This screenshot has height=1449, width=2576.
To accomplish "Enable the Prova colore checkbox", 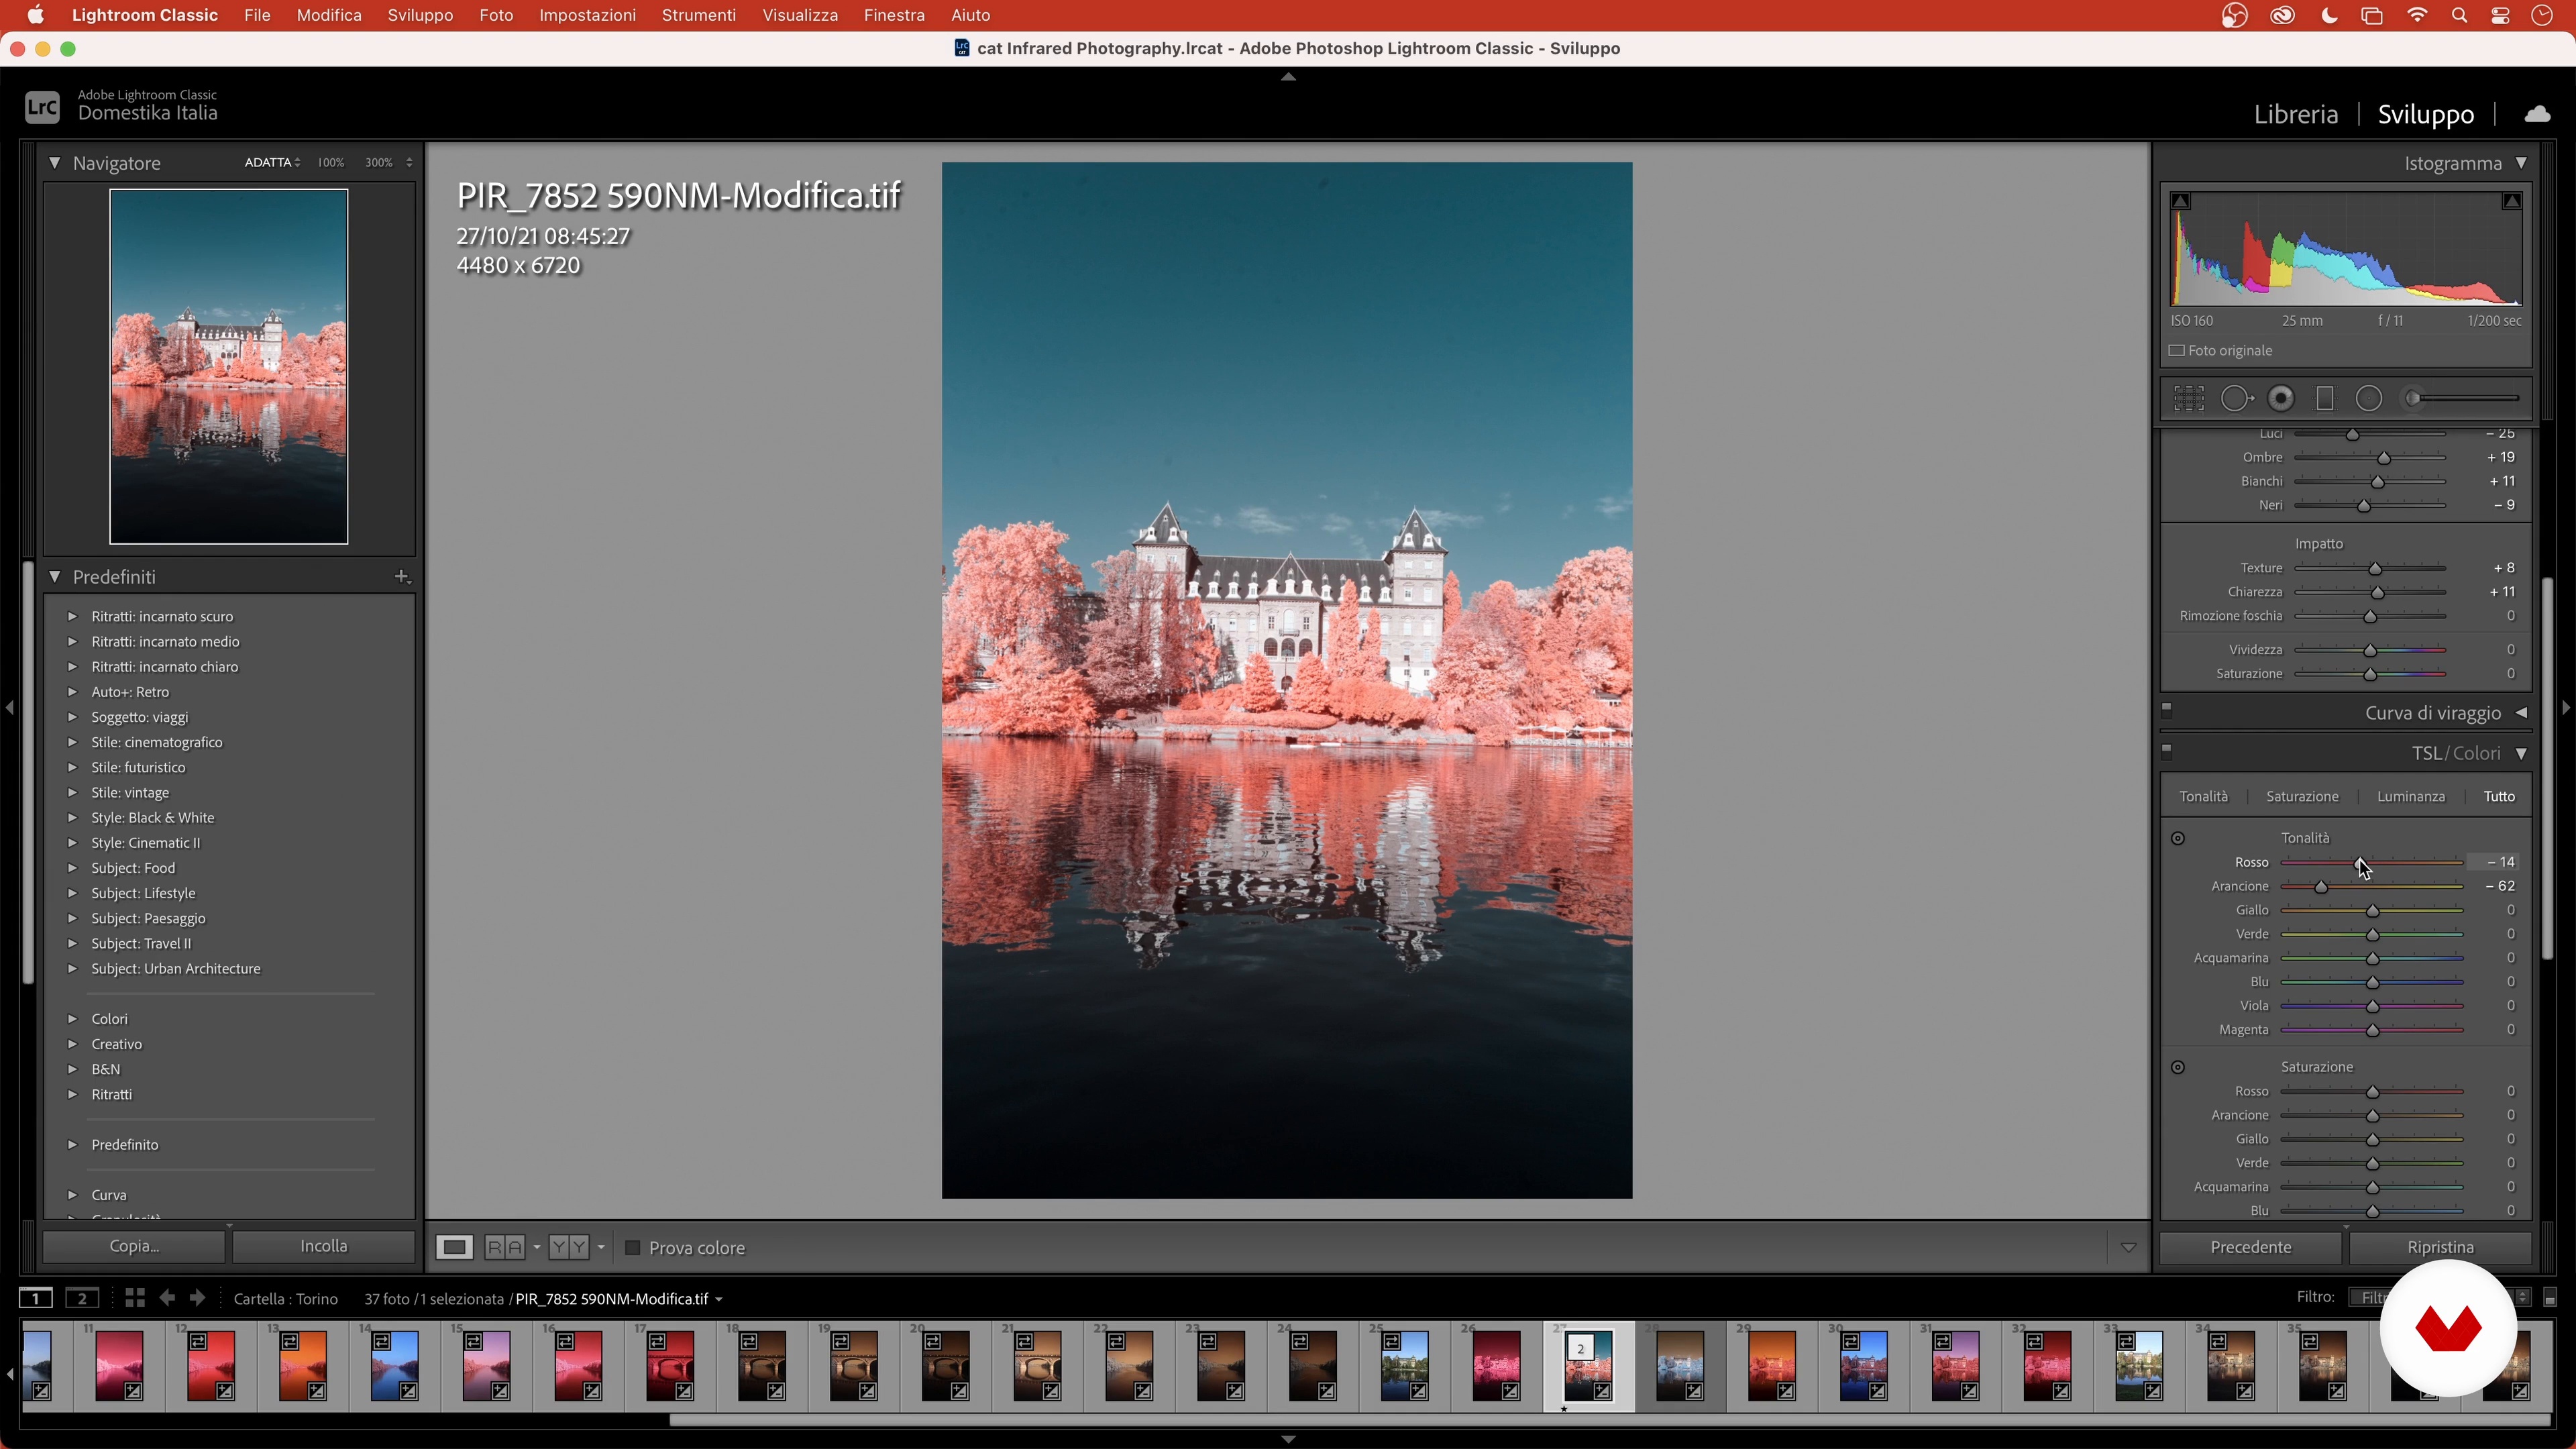I will pyautogui.click(x=632, y=1248).
